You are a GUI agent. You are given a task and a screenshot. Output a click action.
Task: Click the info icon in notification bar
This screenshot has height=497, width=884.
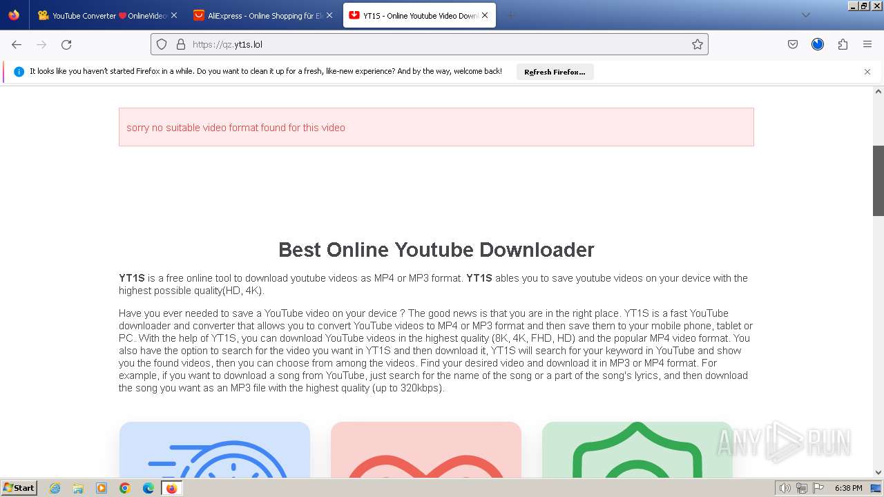[x=19, y=72]
